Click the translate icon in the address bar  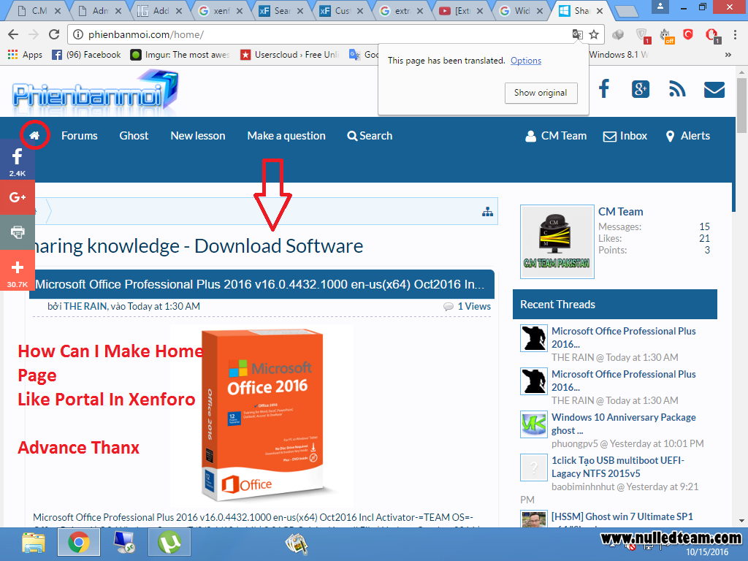coord(577,34)
